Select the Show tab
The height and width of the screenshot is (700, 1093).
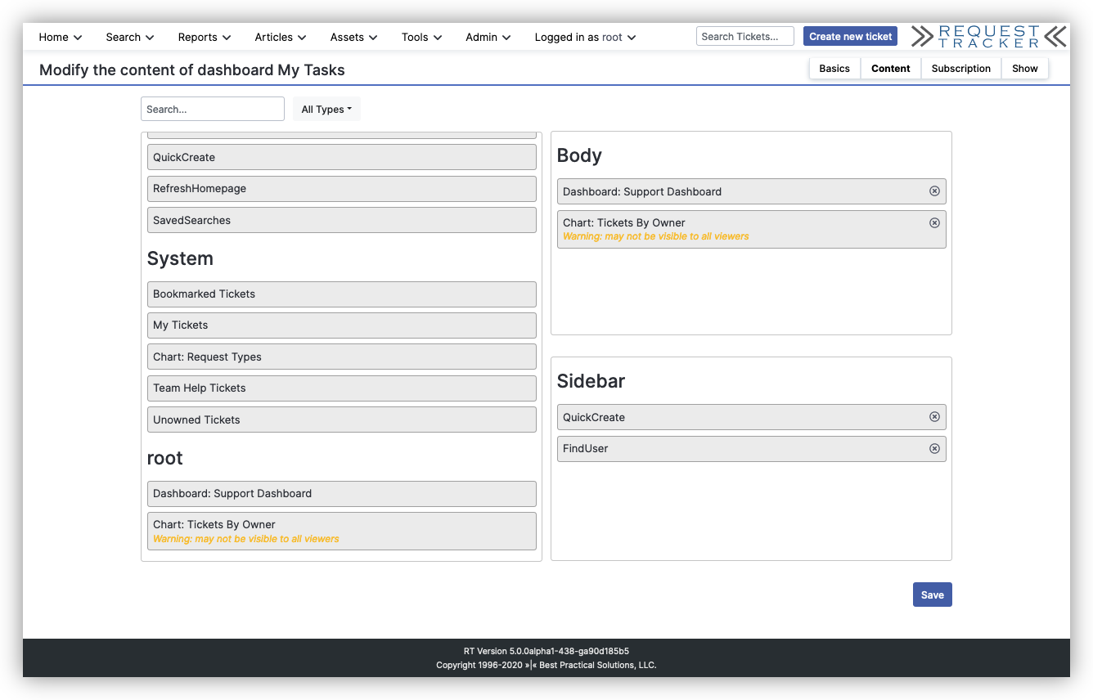(x=1025, y=68)
